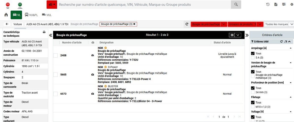The image size is (294, 122).
Task: Refresh filters with the reload icon
Action: pos(187,24)
